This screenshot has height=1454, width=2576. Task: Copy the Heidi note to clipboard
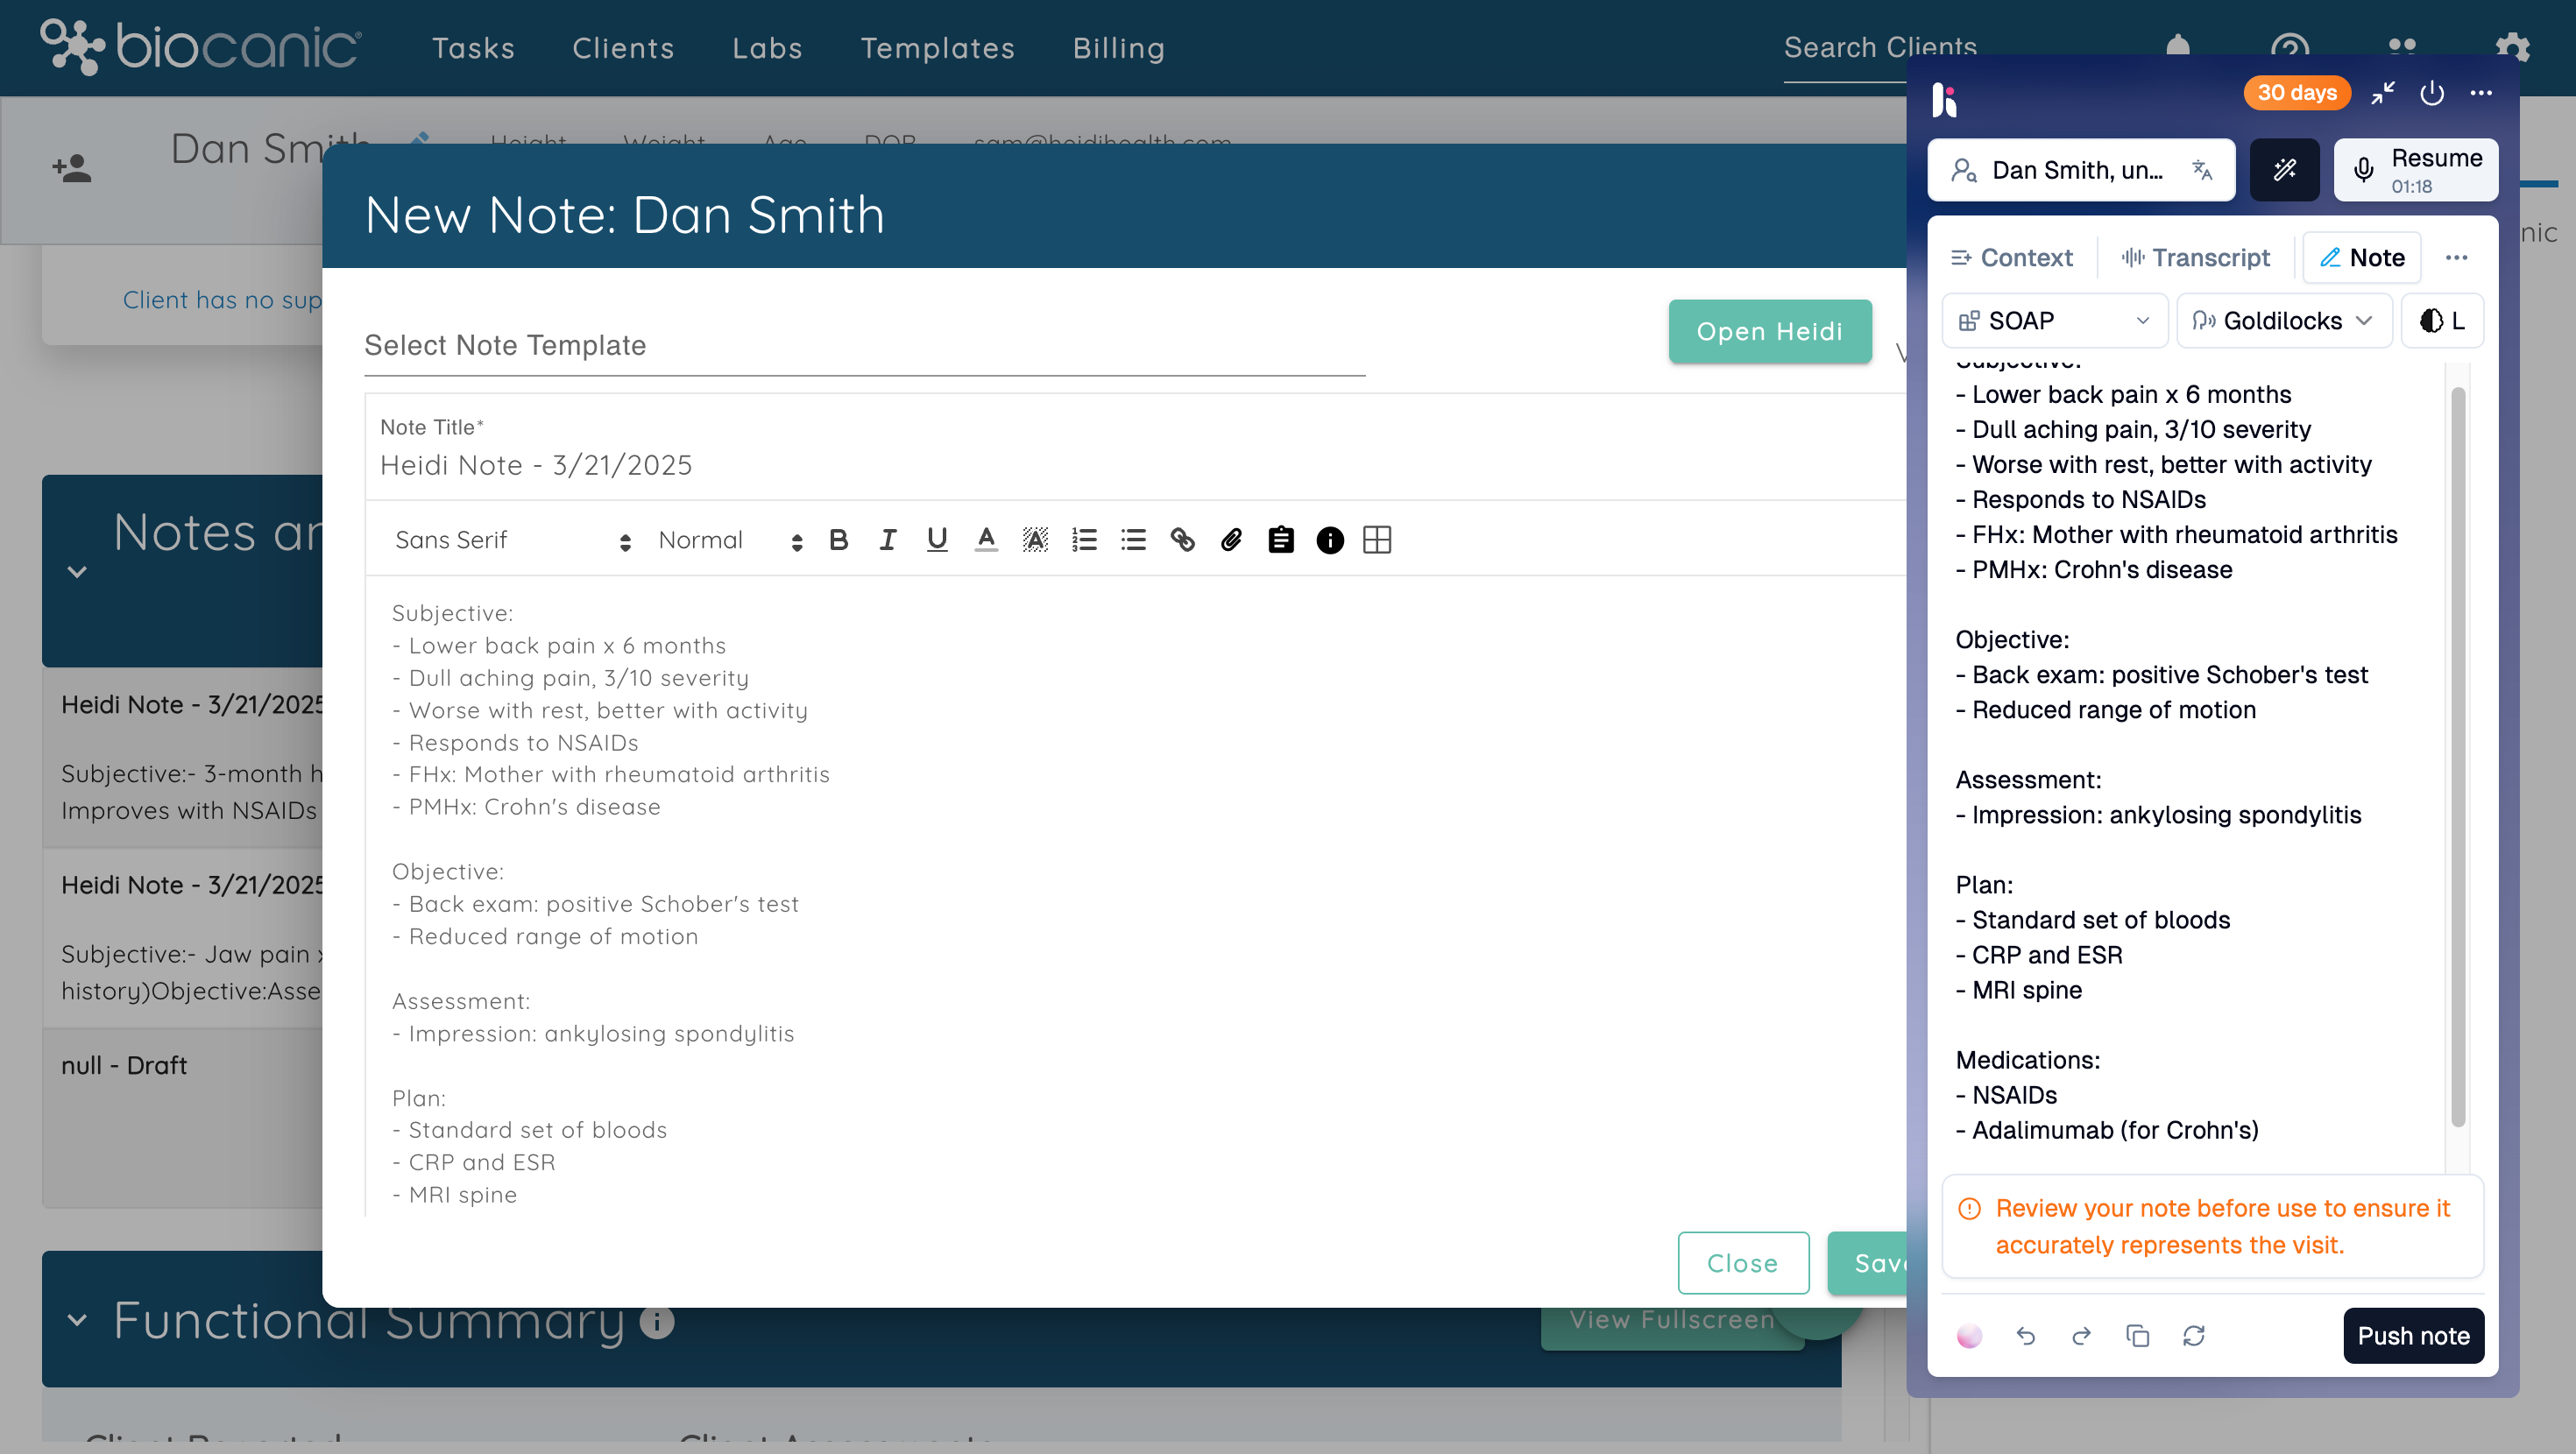2137,1335
